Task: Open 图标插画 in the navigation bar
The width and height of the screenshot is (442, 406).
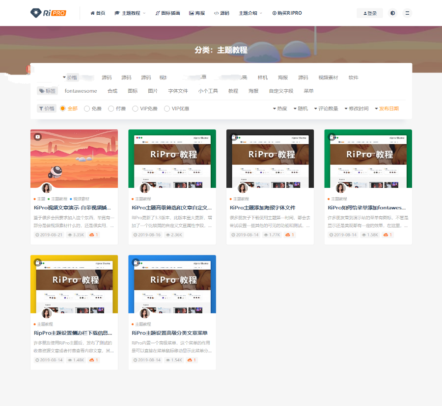Action: point(168,13)
